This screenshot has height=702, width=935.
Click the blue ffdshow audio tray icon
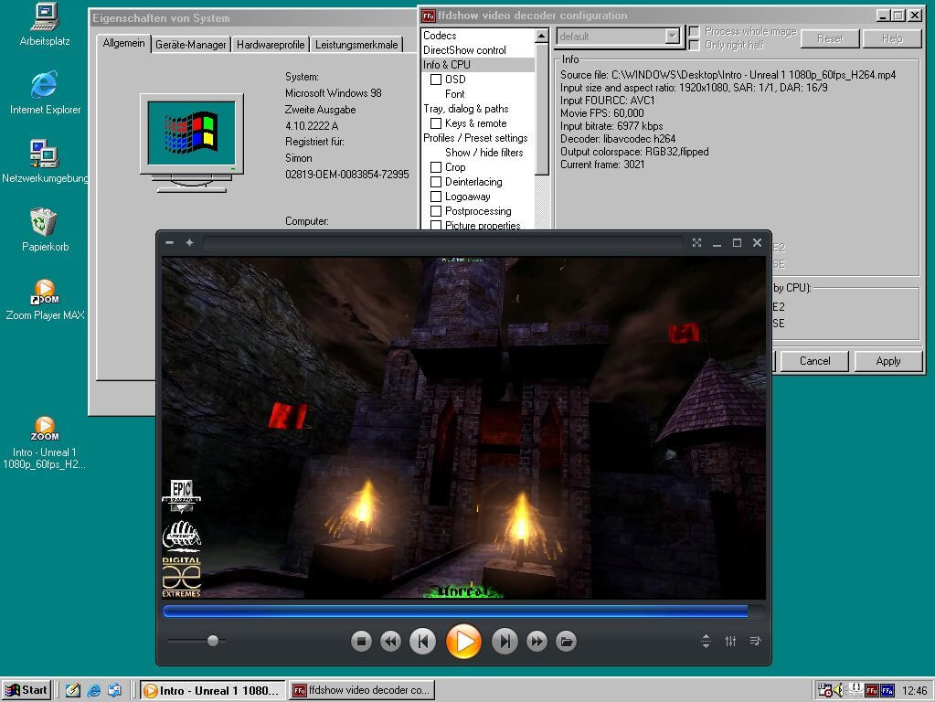click(887, 691)
